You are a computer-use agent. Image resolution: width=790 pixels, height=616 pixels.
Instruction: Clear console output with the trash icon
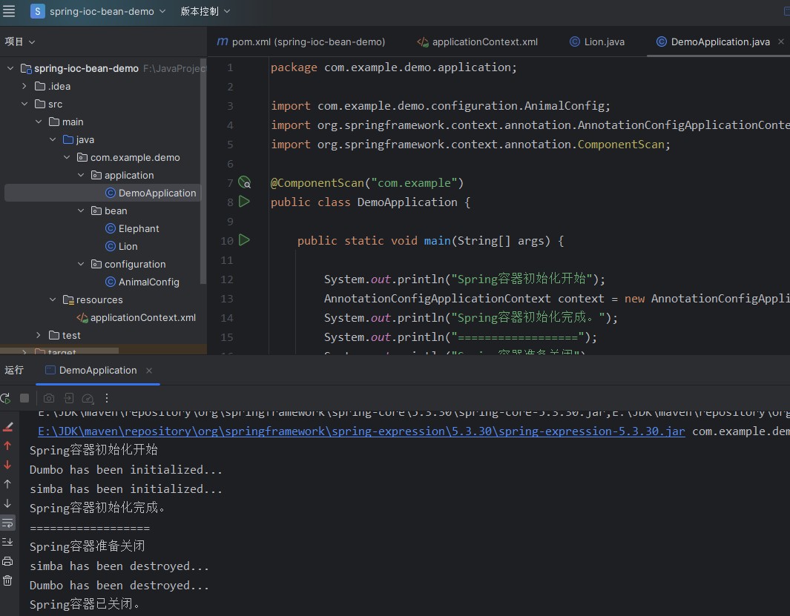coord(7,580)
